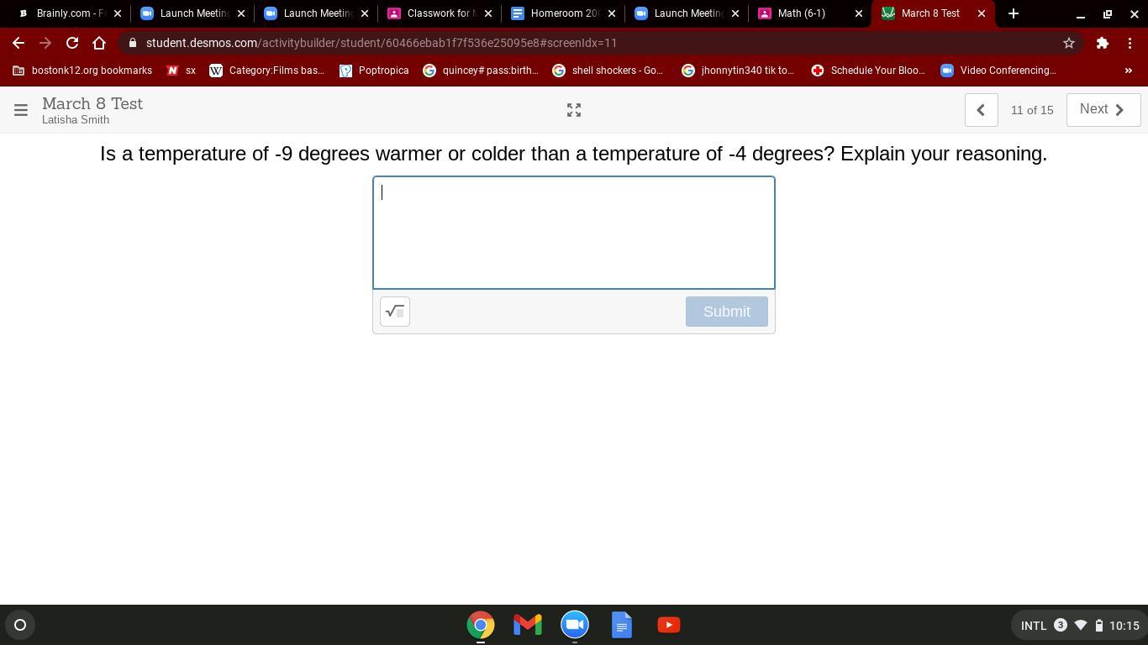
Task: Open the Extensions puzzle icon
Action: pyautogui.click(x=1103, y=43)
